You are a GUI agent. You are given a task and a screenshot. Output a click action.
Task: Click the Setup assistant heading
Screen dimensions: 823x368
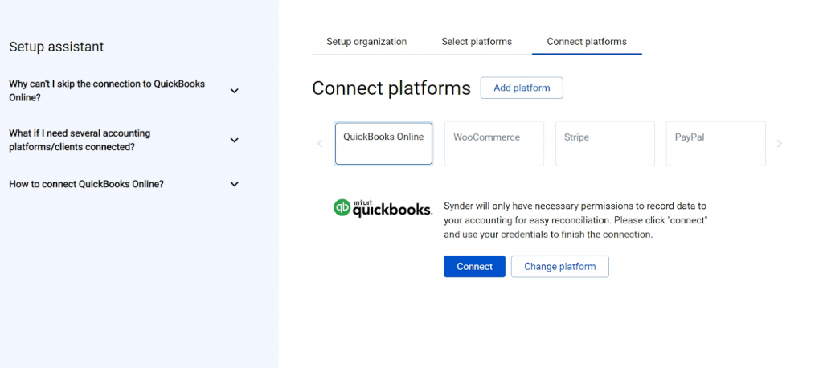point(57,47)
